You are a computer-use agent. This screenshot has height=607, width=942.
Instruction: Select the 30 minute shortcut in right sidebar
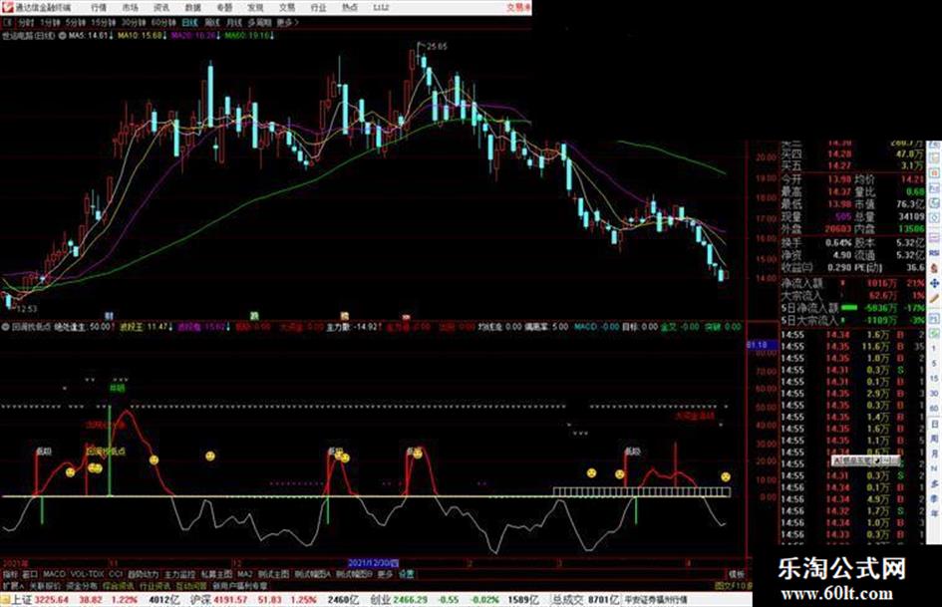[934, 393]
